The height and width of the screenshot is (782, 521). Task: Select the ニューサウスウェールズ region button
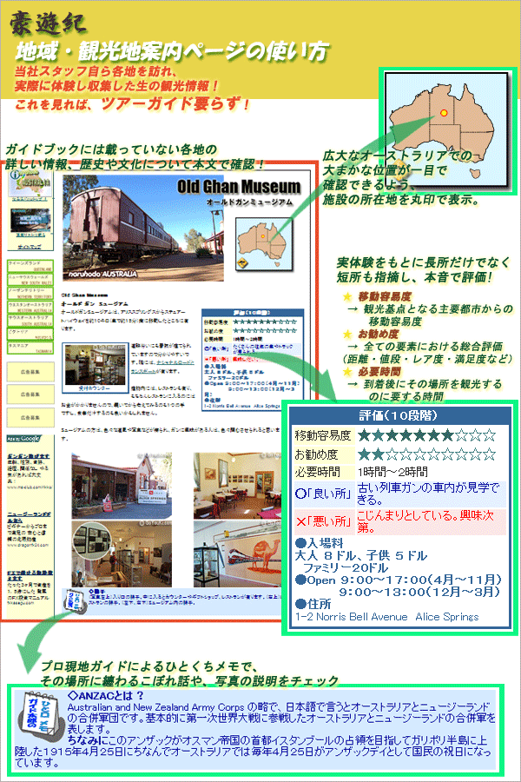pyautogui.click(x=30, y=279)
